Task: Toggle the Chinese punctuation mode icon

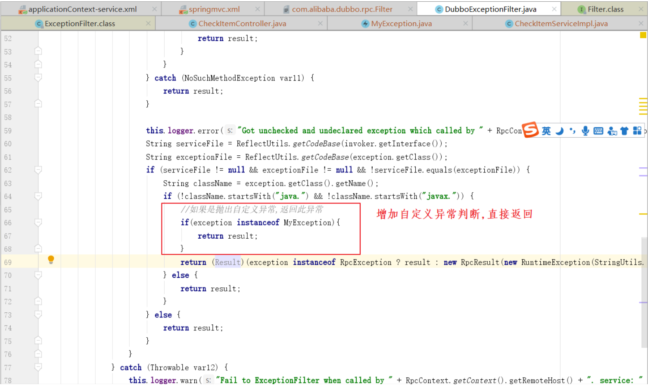Action: pyautogui.click(x=573, y=130)
